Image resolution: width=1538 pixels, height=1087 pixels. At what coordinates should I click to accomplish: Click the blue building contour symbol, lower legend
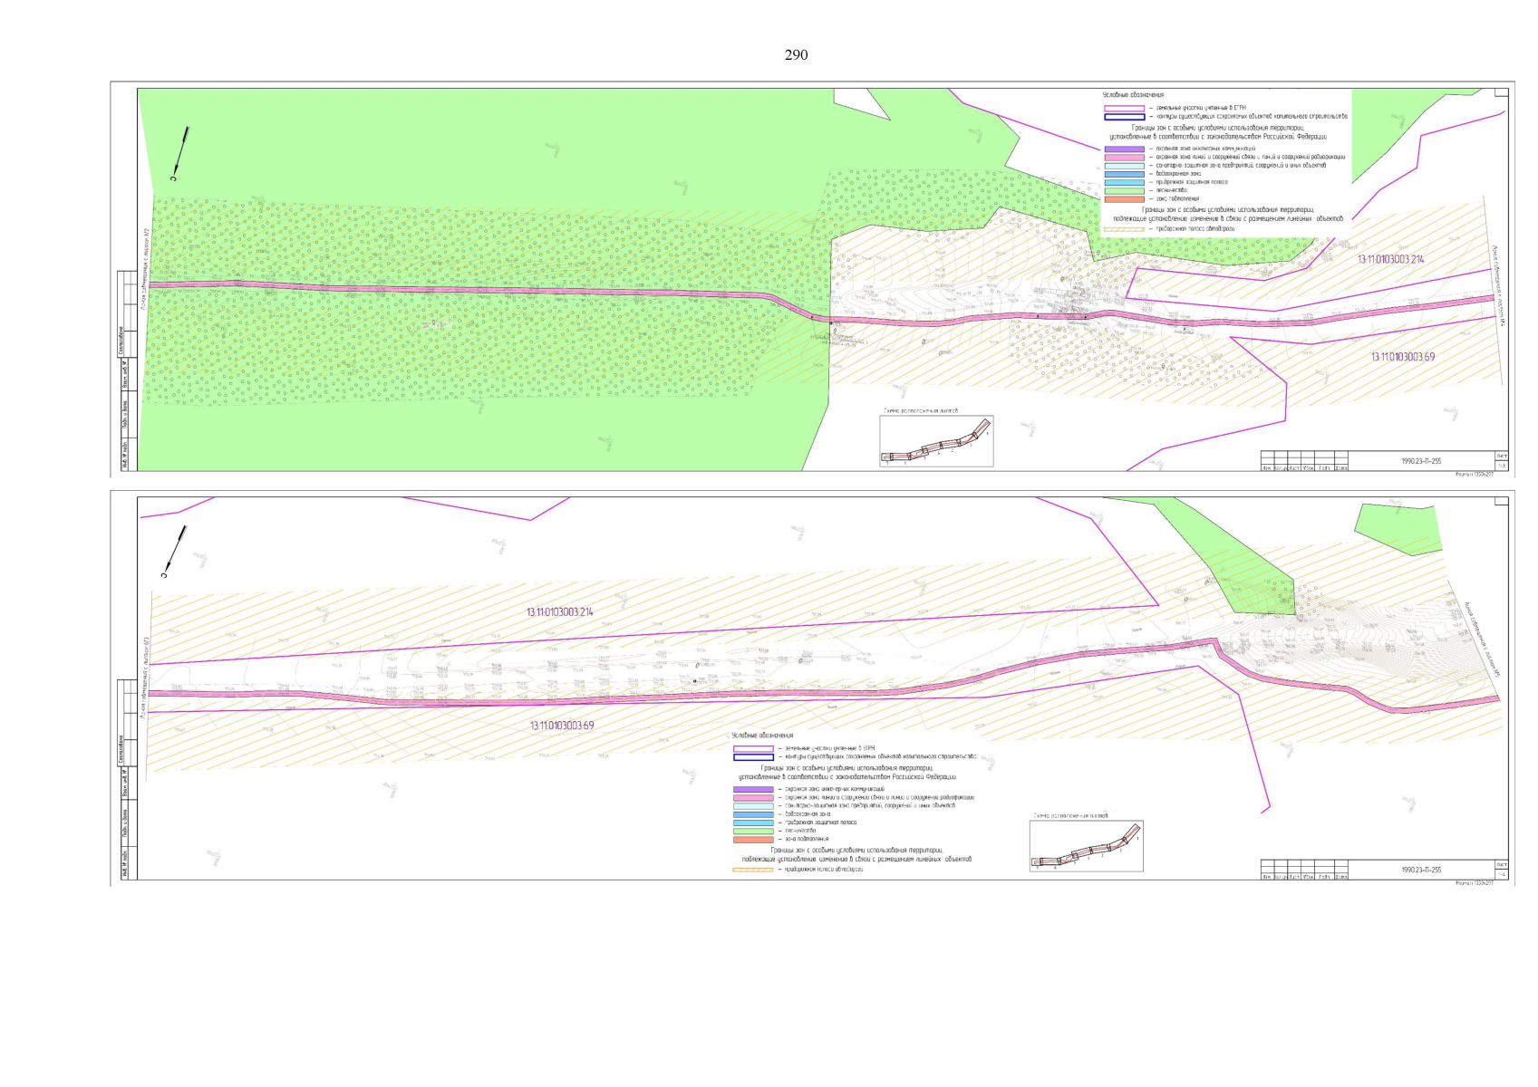(x=752, y=756)
